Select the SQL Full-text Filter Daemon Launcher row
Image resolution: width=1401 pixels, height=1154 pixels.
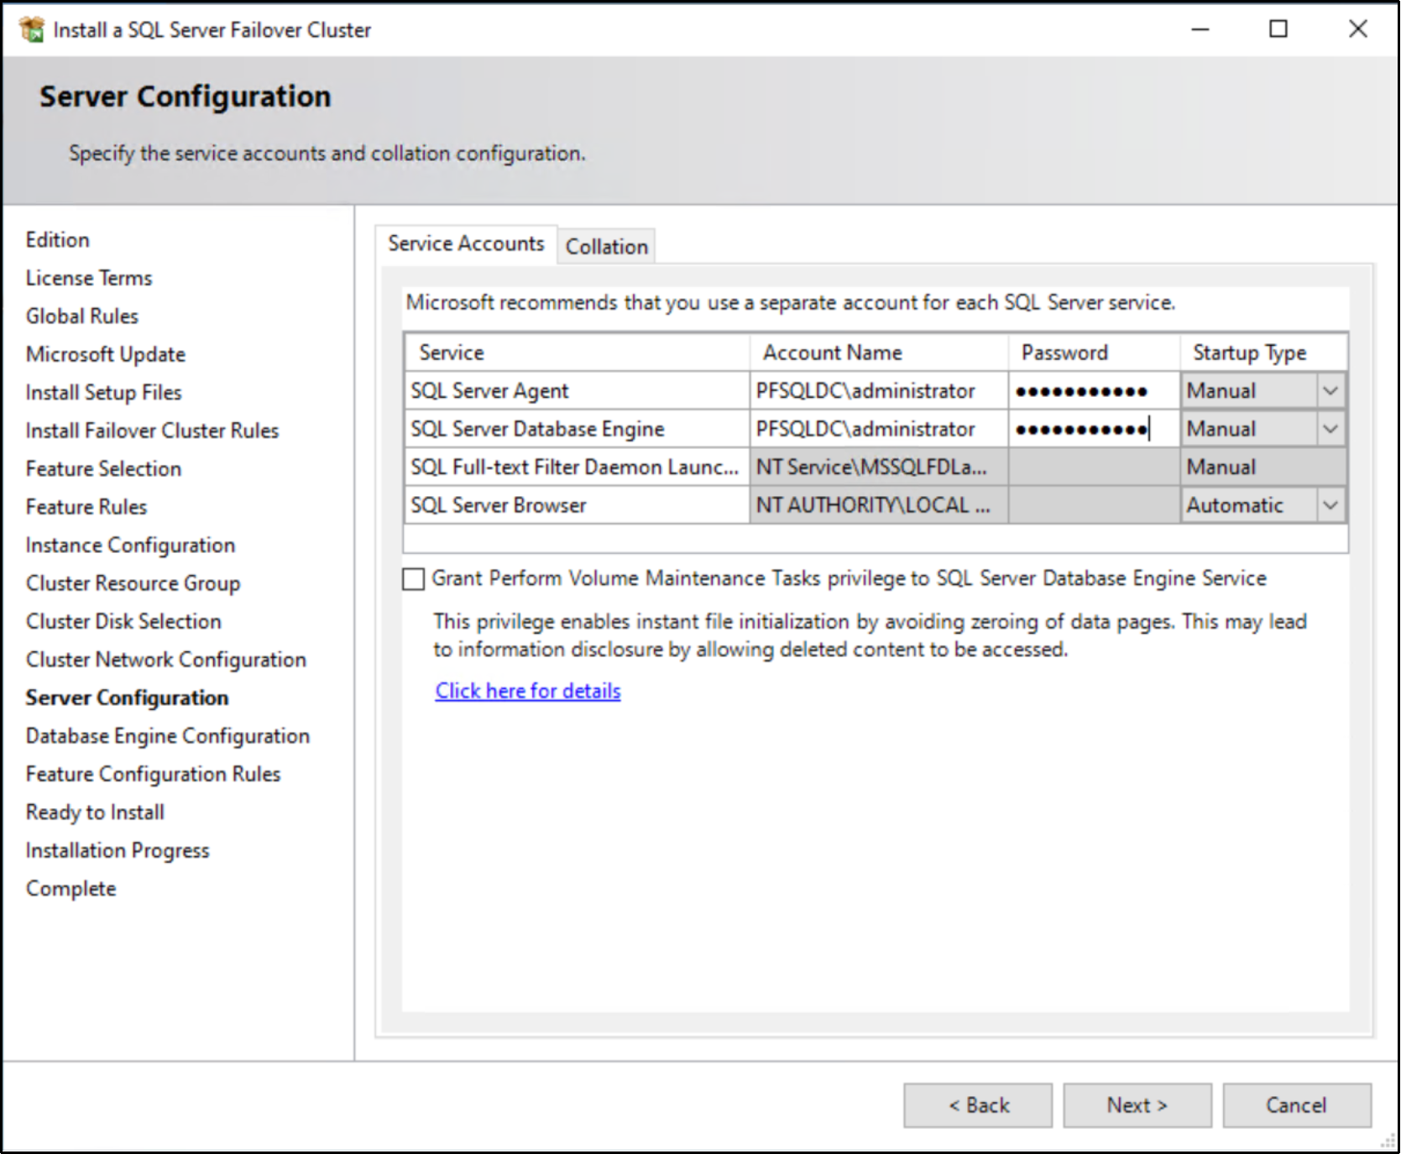[876, 467]
